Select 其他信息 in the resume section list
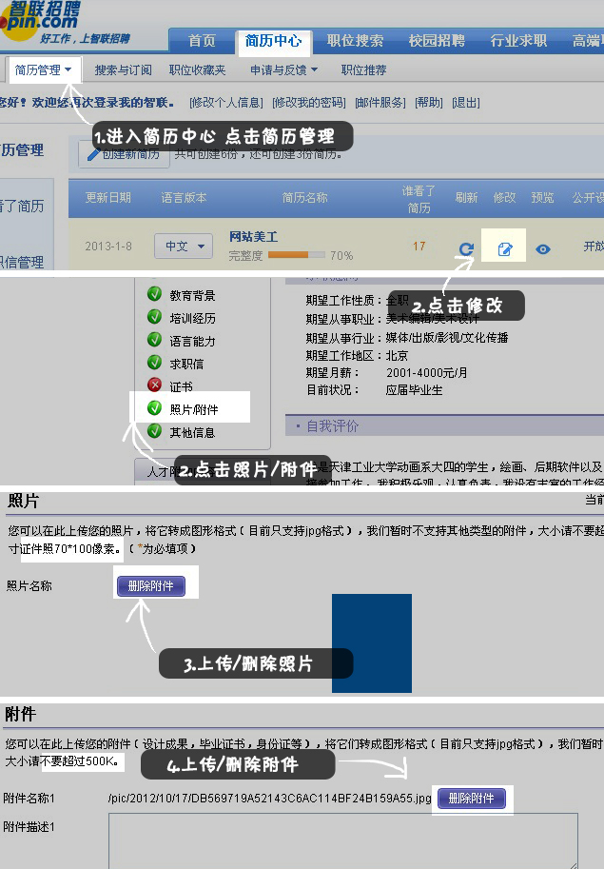The height and width of the screenshot is (869, 604). (192, 432)
